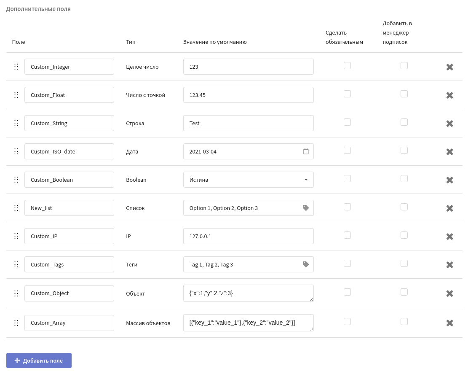Make Custom_Integer field required

point(347,65)
